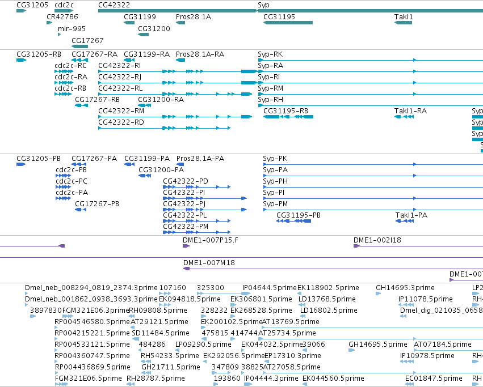Click the RH54233.5prime EST label
The image size is (483, 387).
[170, 356]
